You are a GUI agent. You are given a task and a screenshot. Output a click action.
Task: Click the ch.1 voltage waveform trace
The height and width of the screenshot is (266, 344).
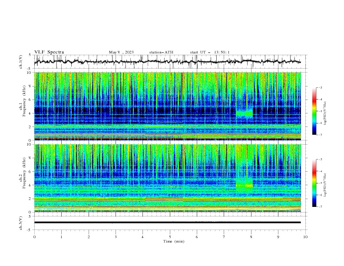coord(167,62)
